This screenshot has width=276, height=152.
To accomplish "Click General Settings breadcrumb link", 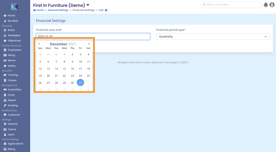I will (x=58, y=10).
